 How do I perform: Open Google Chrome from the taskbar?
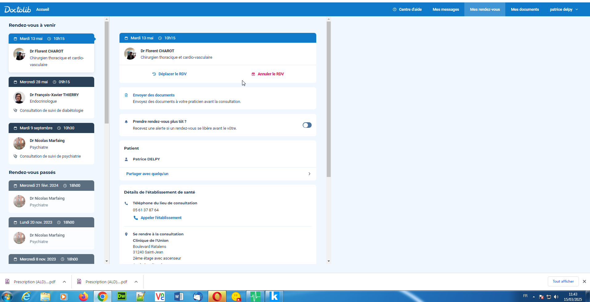click(x=102, y=296)
